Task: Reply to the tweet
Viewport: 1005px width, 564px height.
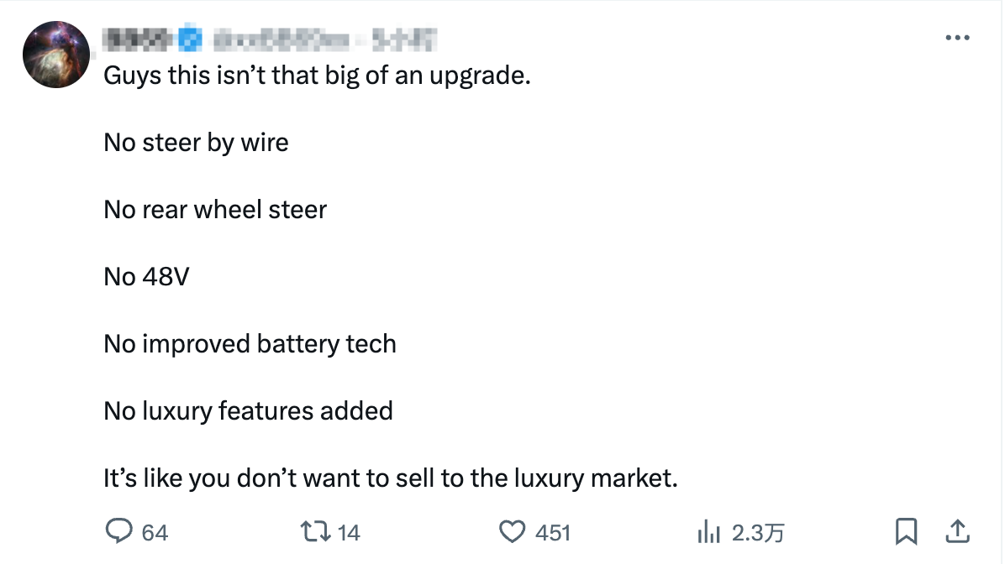Action: (120, 532)
